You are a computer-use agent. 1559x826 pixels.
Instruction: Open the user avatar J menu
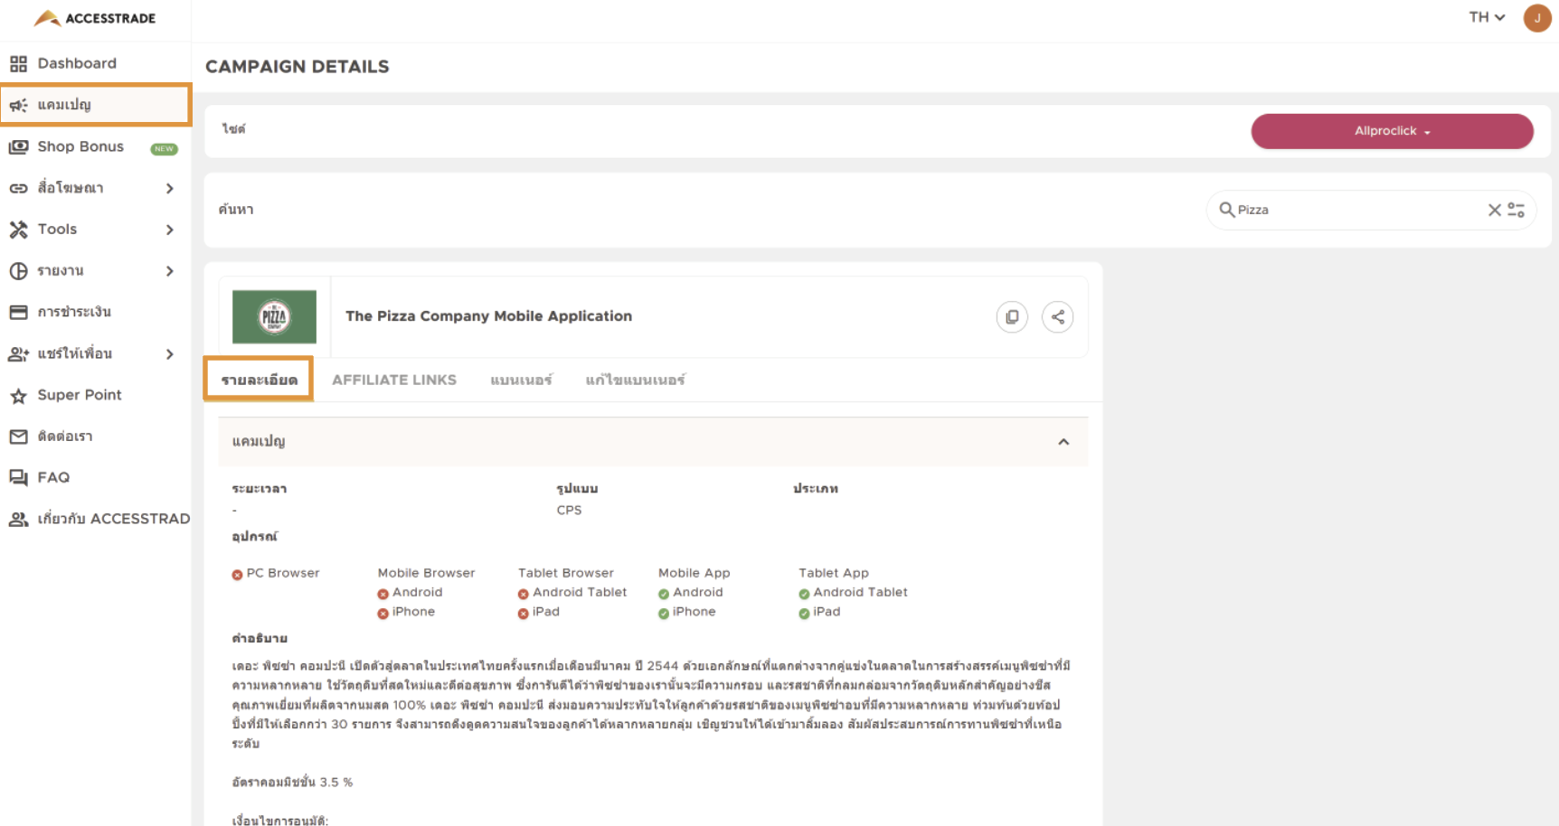click(1537, 17)
